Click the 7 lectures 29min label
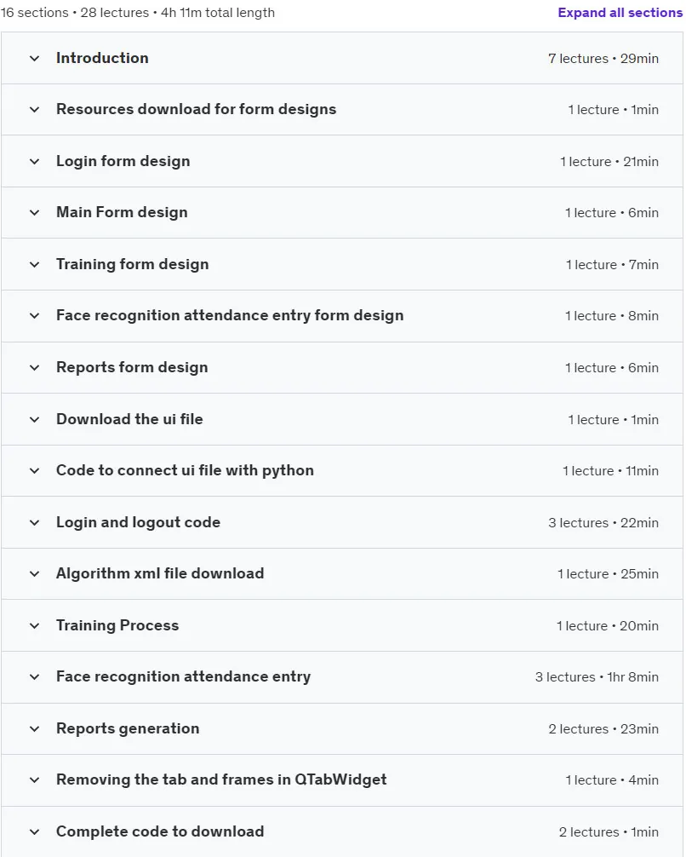The image size is (686, 857). click(603, 59)
